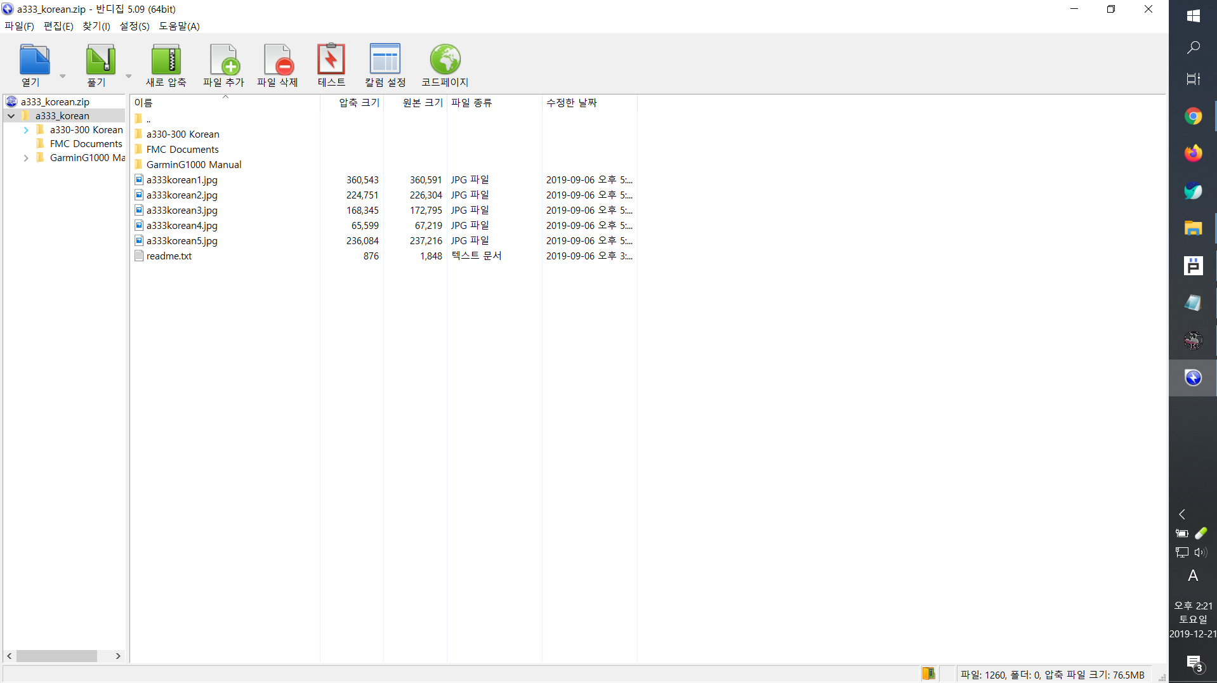The height and width of the screenshot is (683, 1217).
Task: Go to parent folder '..' entry
Action: (148, 119)
